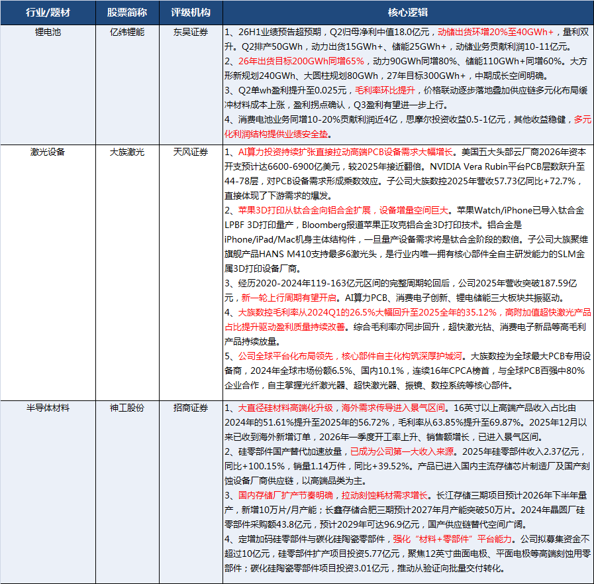The image size is (594, 584).
Task: Click red text 已成为公司第一大收入来源
Action: 402,451
